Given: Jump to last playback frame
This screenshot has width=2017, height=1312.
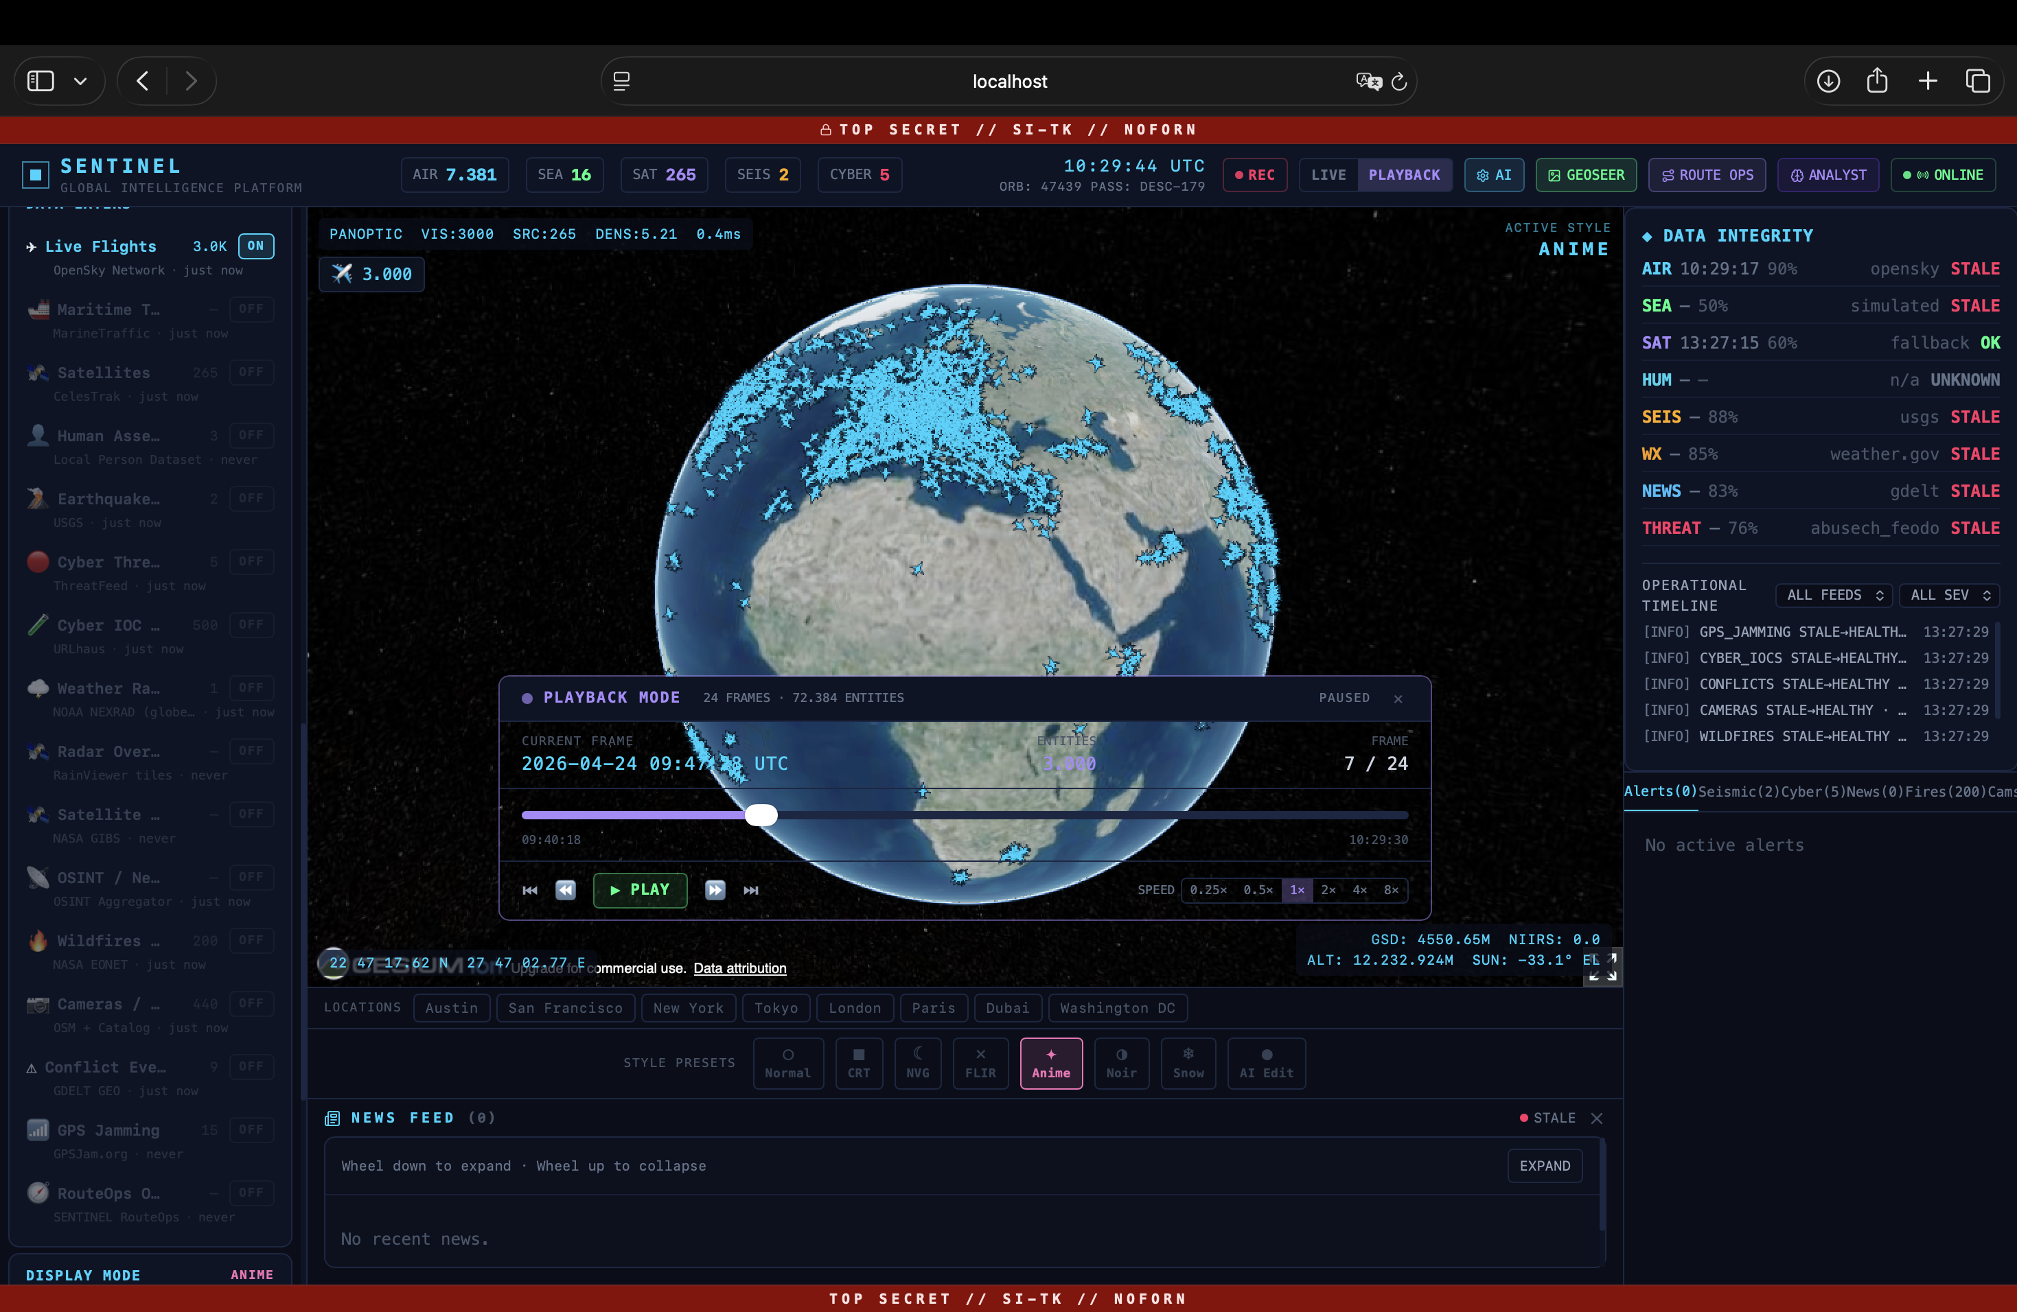Looking at the screenshot, I should (751, 890).
